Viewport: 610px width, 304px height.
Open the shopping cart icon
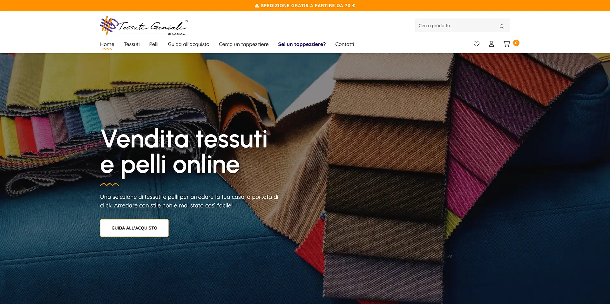point(507,44)
